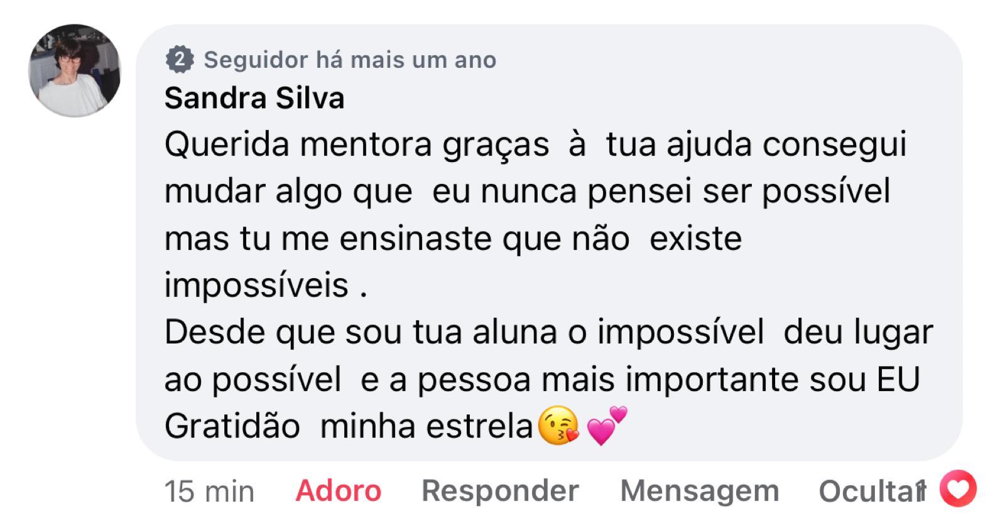Open Sandra Silva's profile picture
The height and width of the screenshot is (518, 1005).
75,70
